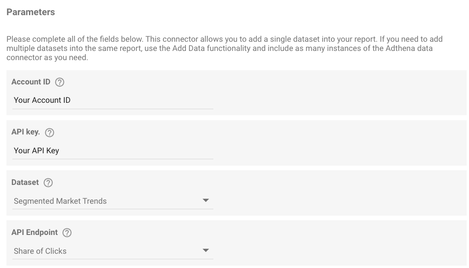This screenshot has width=469, height=268.
Task: Click the API key. field label
Action: 26,132
